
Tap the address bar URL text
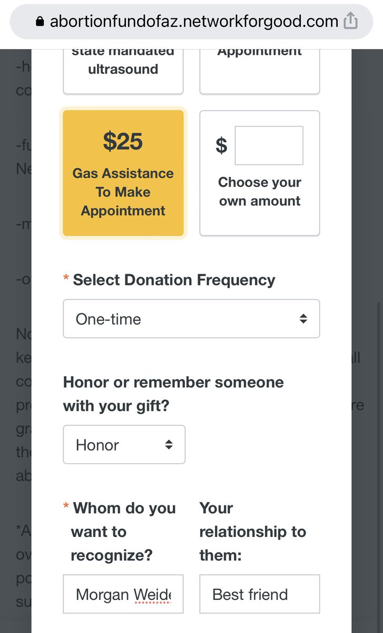tap(194, 21)
